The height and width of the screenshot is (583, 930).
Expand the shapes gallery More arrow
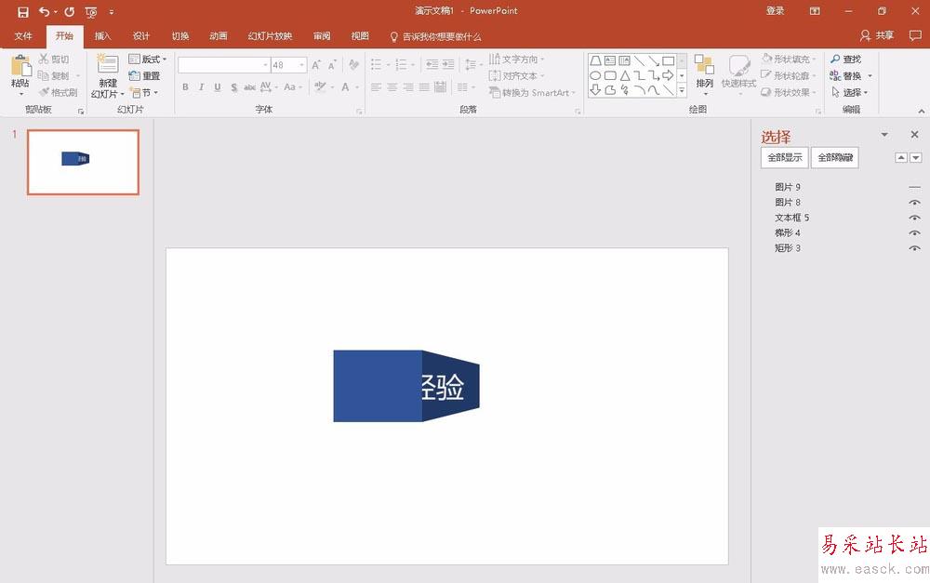(x=682, y=90)
